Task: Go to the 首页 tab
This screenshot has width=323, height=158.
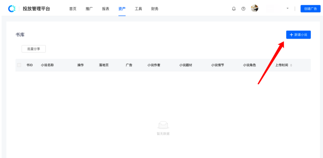Action: pyautogui.click(x=73, y=9)
